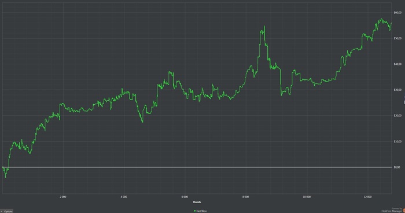Expand the Options arrow icon
This screenshot has height=213, width=405.
pos(2,211)
